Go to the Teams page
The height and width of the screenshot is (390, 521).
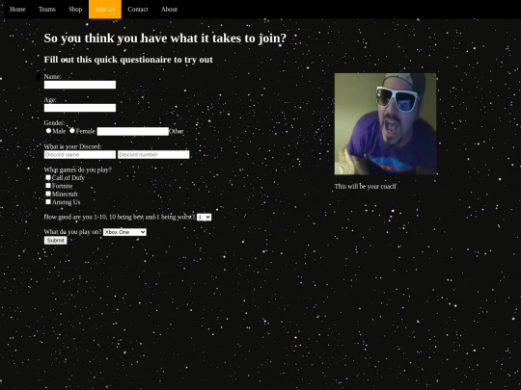(47, 10)
